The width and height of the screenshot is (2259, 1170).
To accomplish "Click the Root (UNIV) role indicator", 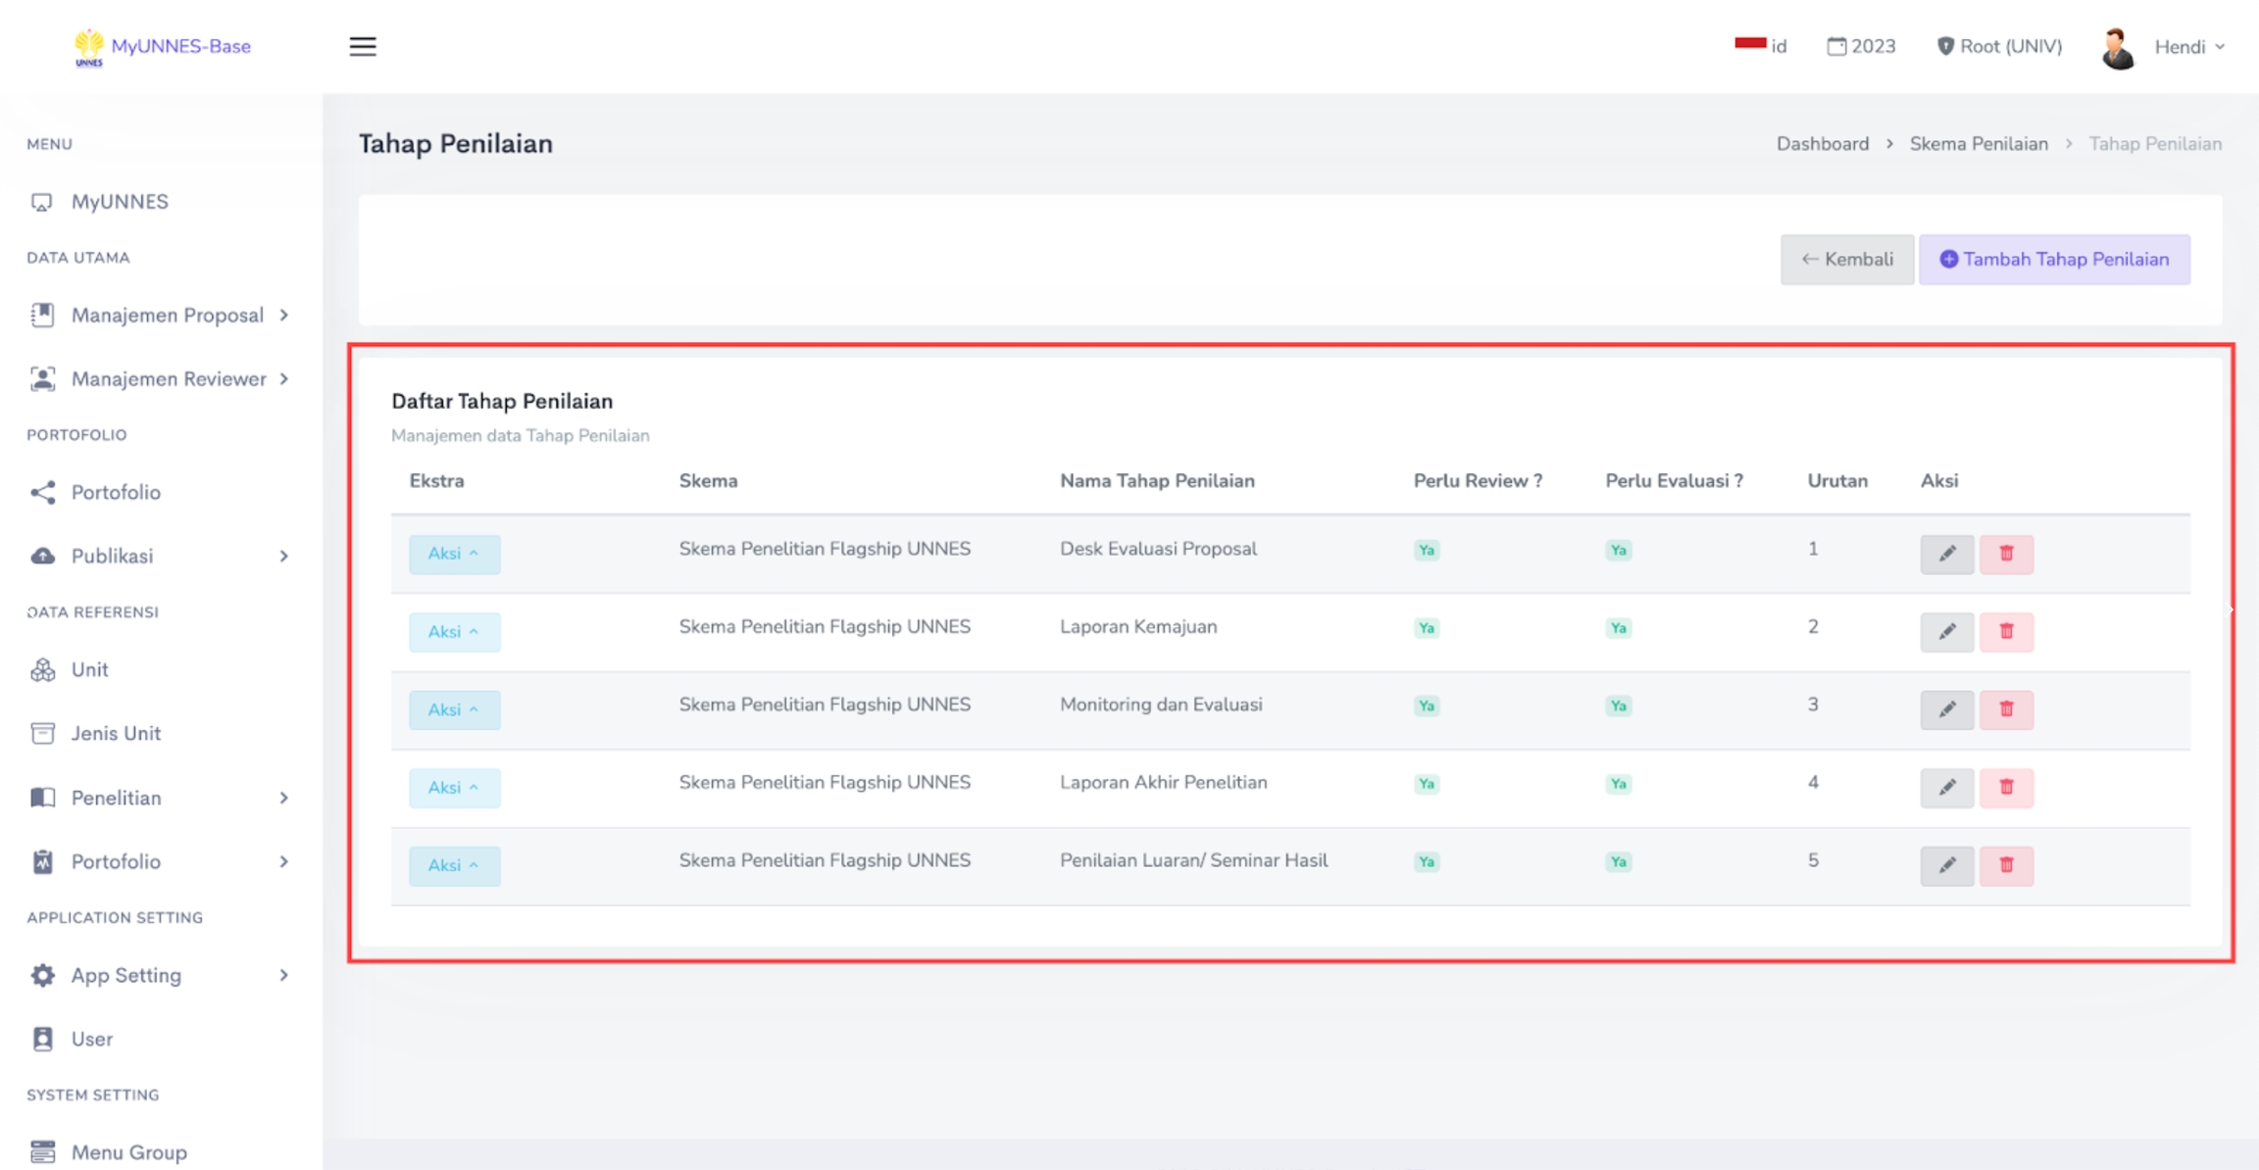I will pos(1999,46).
